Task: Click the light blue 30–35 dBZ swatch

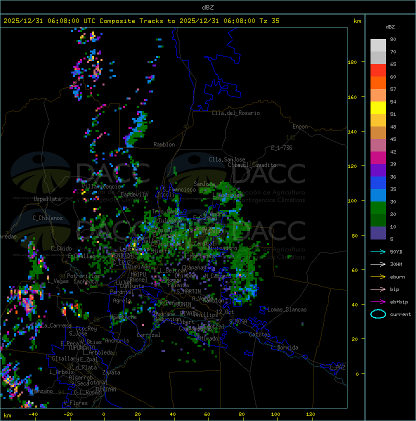Action: pyautogui.click(x=378, y=195)
